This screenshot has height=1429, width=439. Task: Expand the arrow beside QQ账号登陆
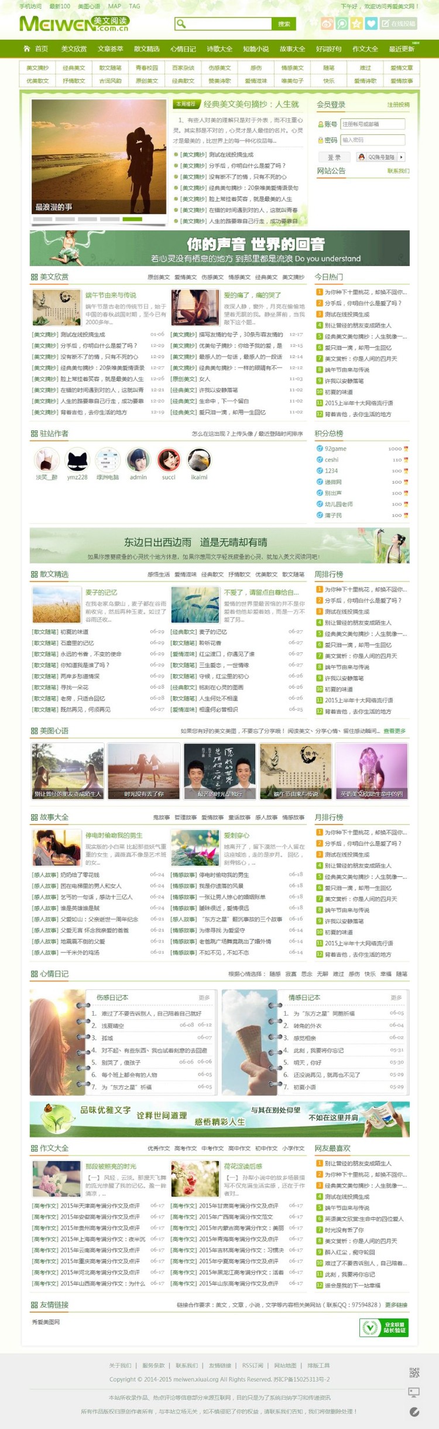401,157
